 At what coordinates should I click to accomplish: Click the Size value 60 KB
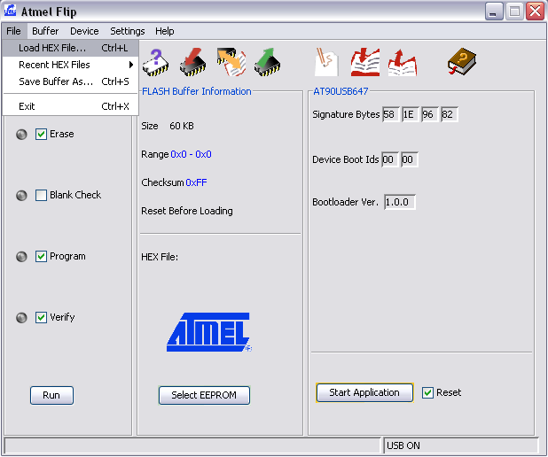pos(182,126)
